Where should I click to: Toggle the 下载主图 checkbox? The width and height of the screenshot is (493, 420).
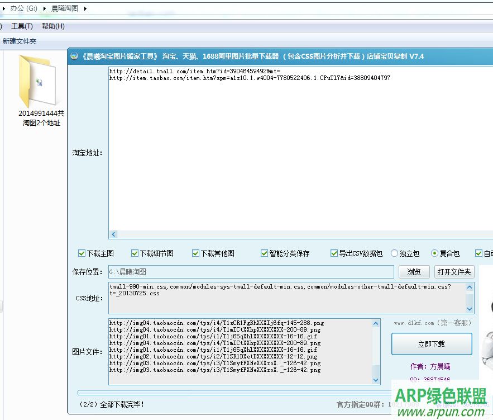[82, 253]
